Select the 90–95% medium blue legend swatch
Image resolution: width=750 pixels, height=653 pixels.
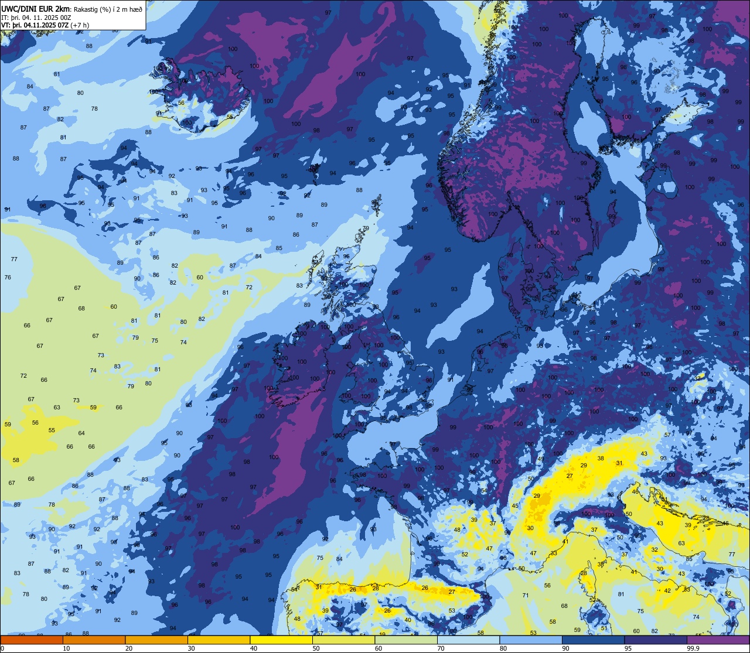point(594,640)
